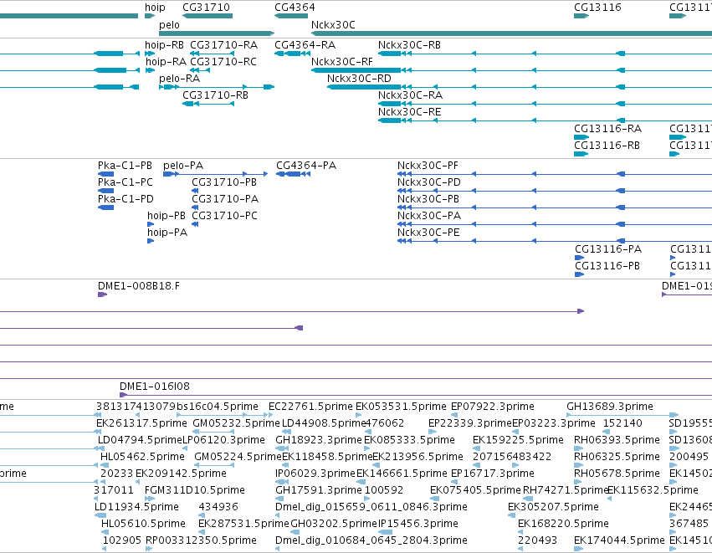Click protein Nckx30C-PE
This screenshot has height=553, width=712.
coord(428,233)
